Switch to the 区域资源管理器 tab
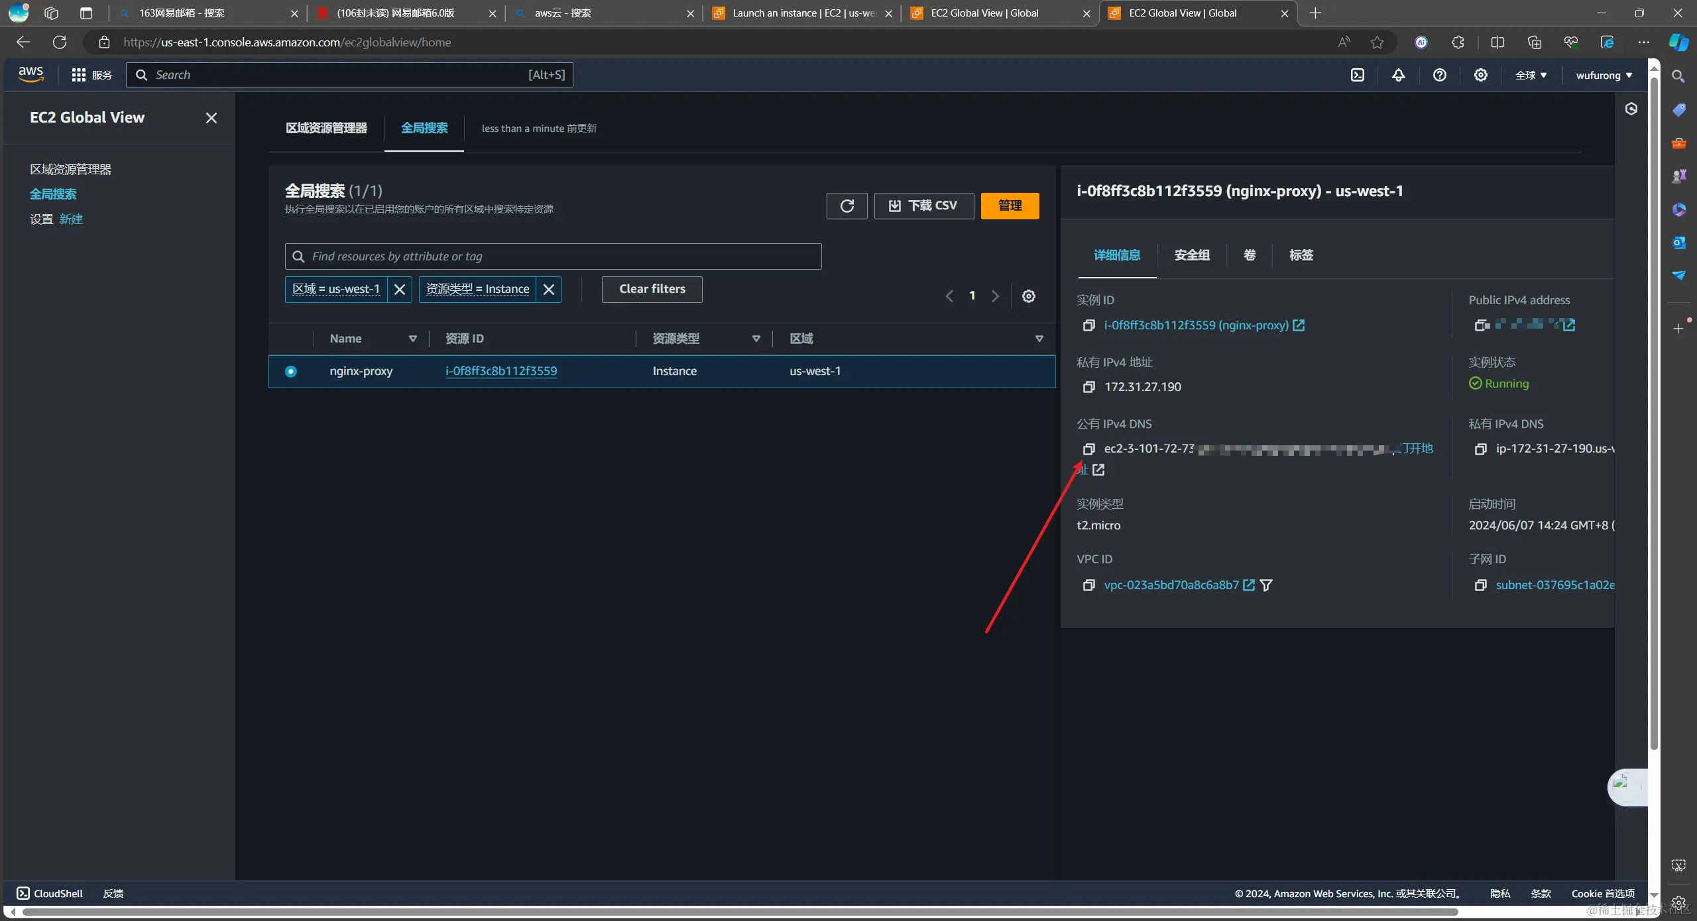Screen dimensions: 1697x921 326,128
